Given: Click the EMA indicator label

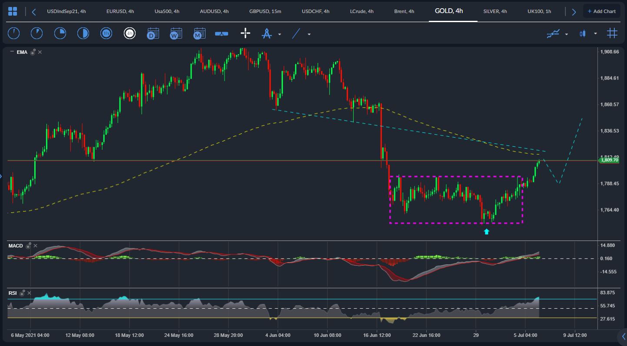Looking at the screenshot, I should 22,52.
